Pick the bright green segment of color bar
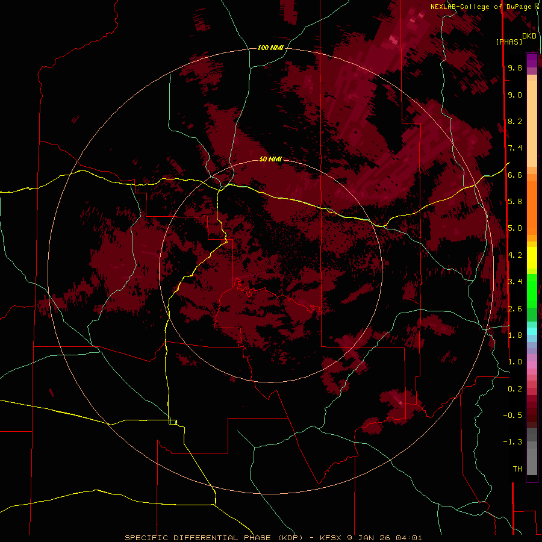 pos(532,290)
